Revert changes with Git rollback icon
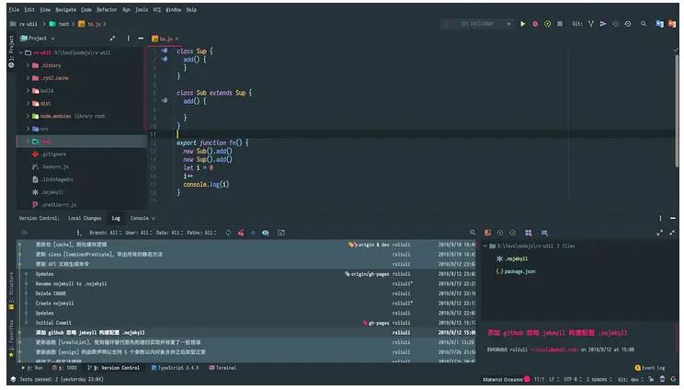 pos(628,24)
